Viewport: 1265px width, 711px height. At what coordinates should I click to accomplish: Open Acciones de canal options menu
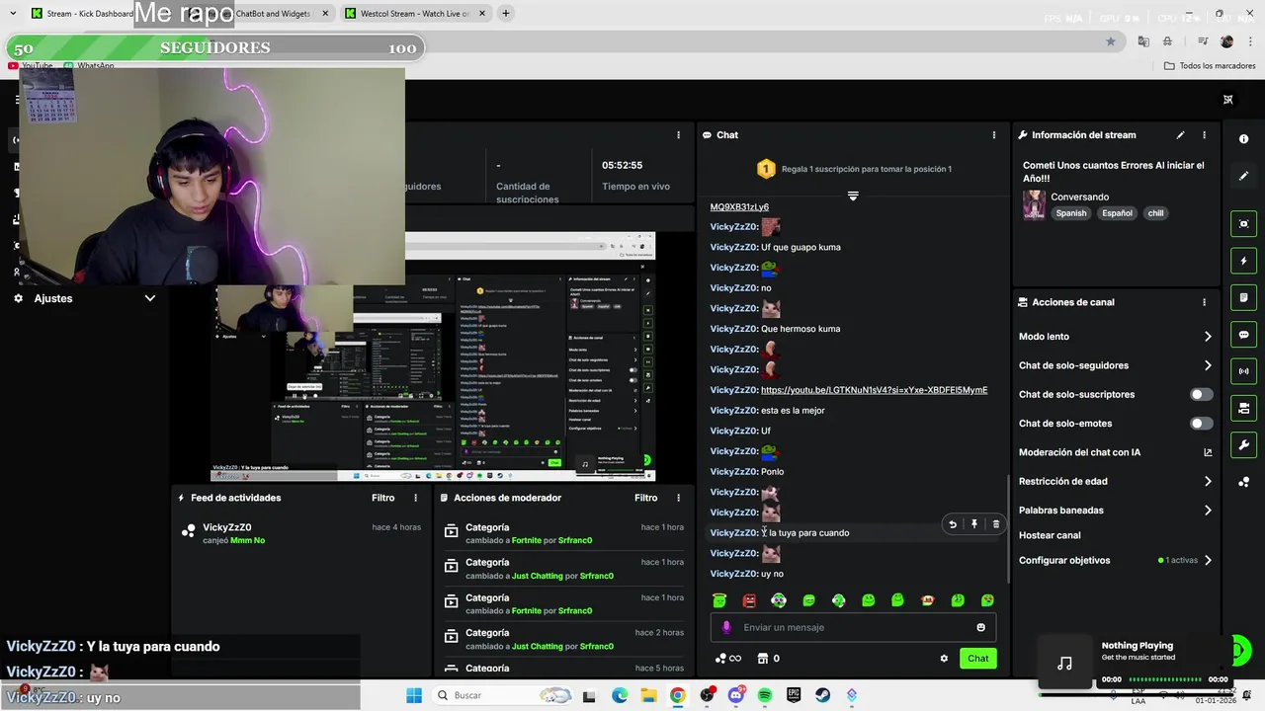tap(1204, 302)
